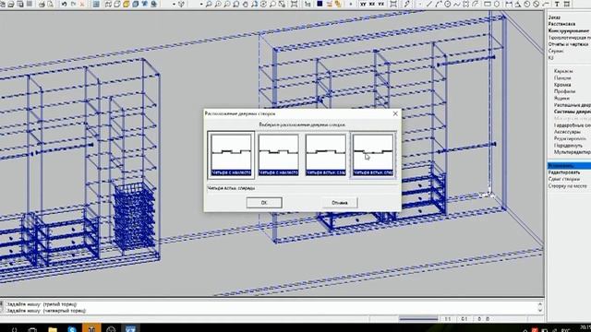Click the 'Четыре встык. спереди' description field
Screen dimensions: 591x332
pos(303,188)
